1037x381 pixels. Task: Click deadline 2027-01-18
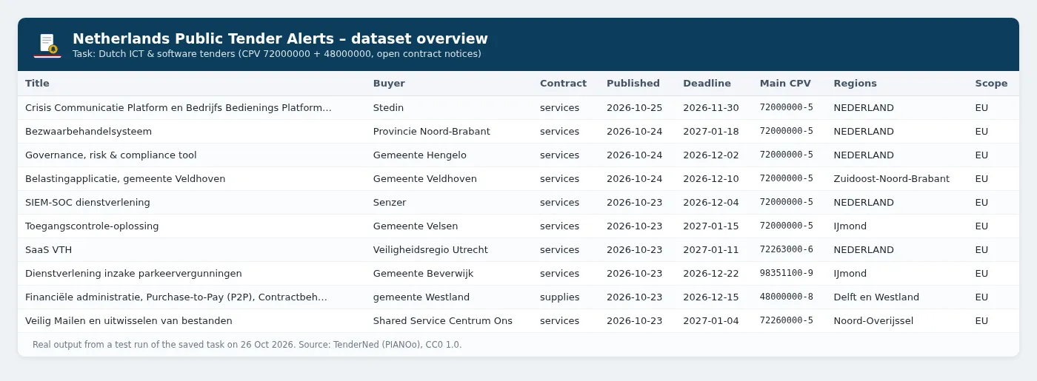pos(711,132)
